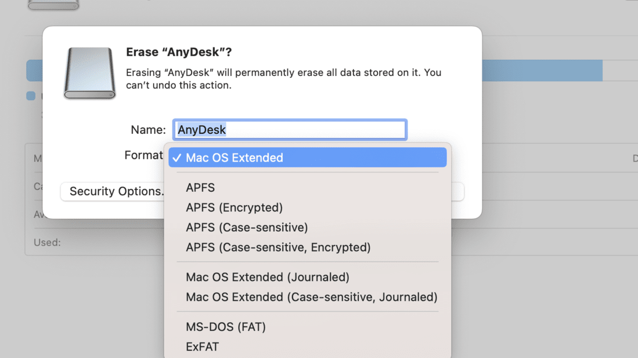Click the partially visible drive icon at the top left
This screenshot has width=638, height=358.
(x=53, y=5)
